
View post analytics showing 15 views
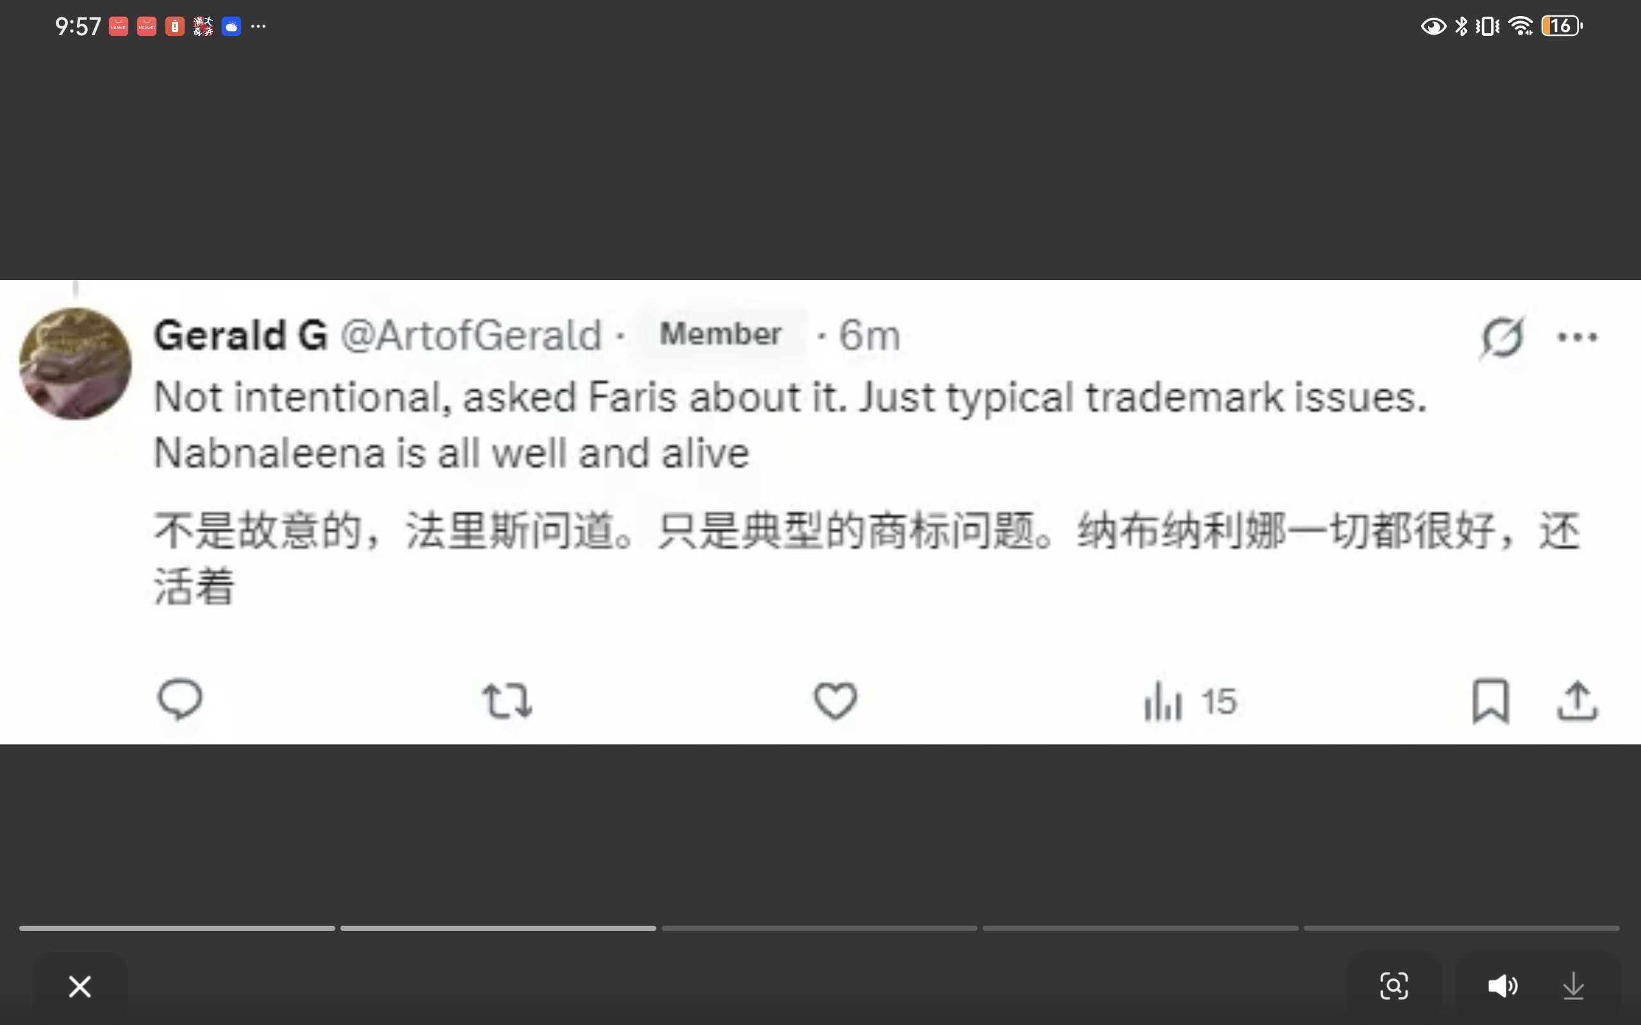(x=1190, y=701)
